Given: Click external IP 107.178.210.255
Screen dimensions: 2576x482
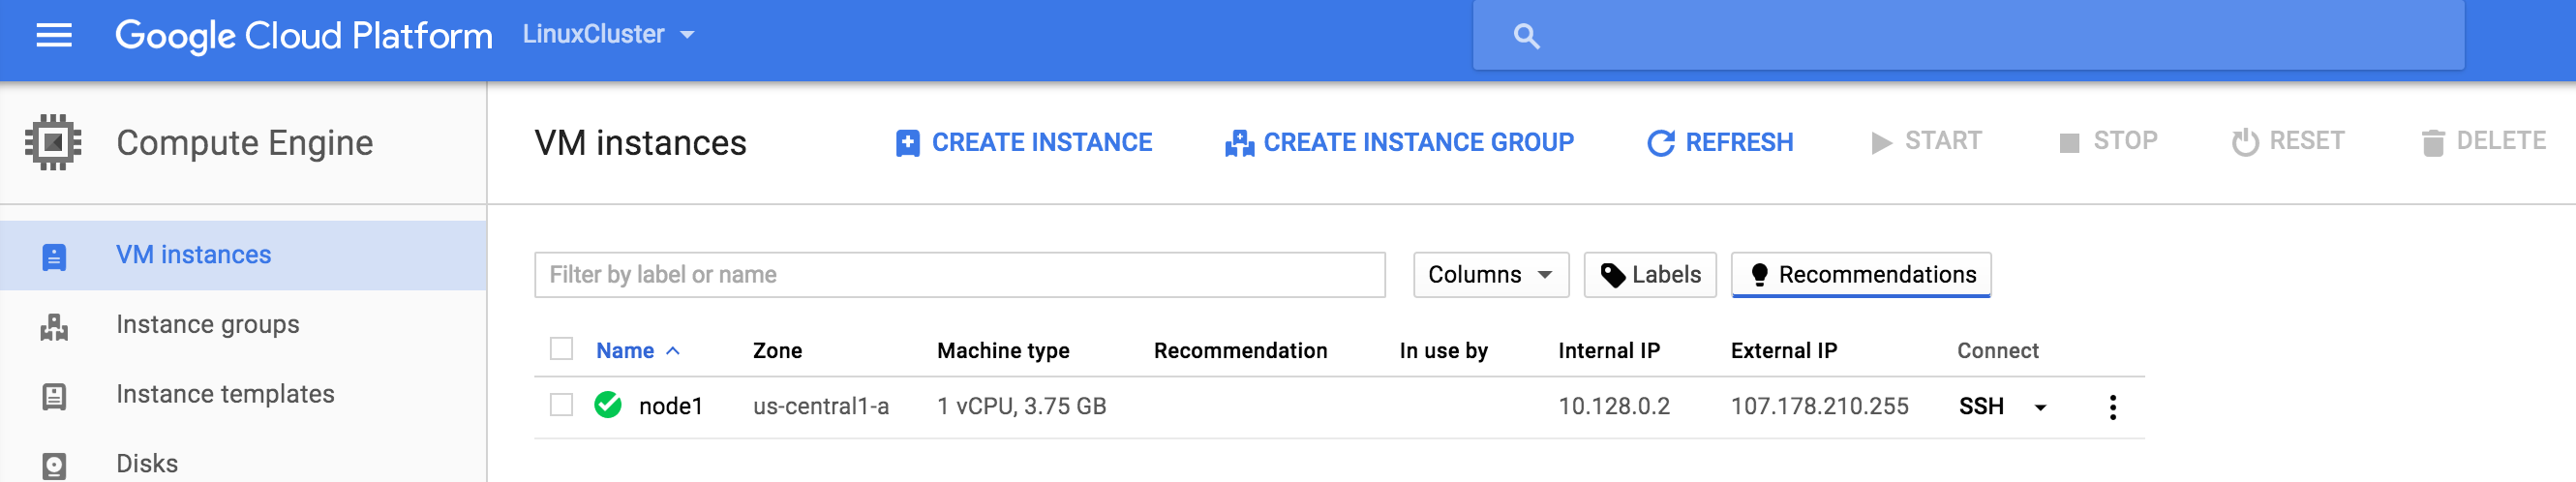Looking at the screenshot, I should 1819,407.
